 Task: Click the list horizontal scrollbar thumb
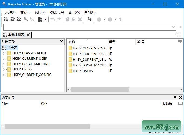point(100,90)
